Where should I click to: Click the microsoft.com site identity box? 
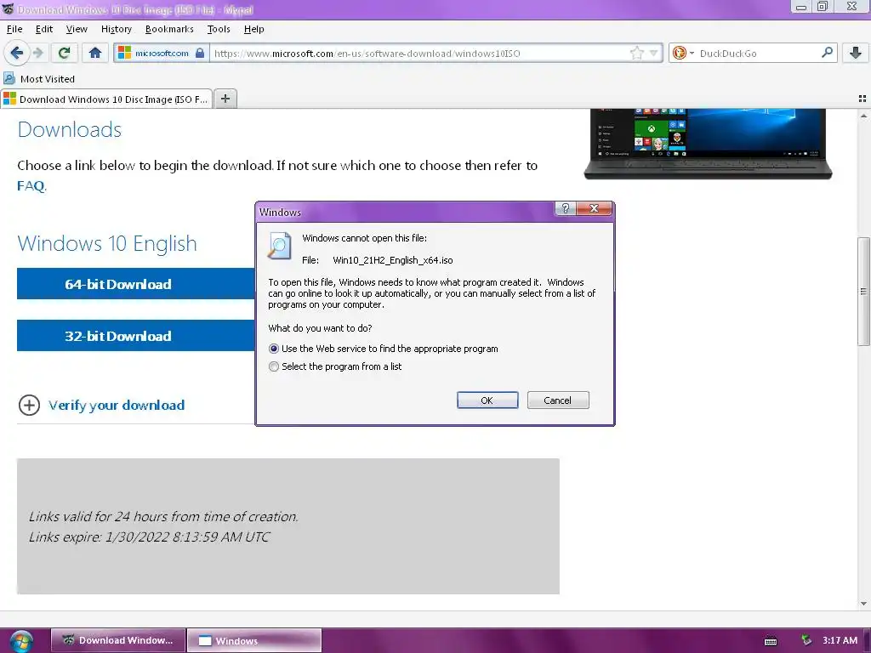[x=162, y=54]
